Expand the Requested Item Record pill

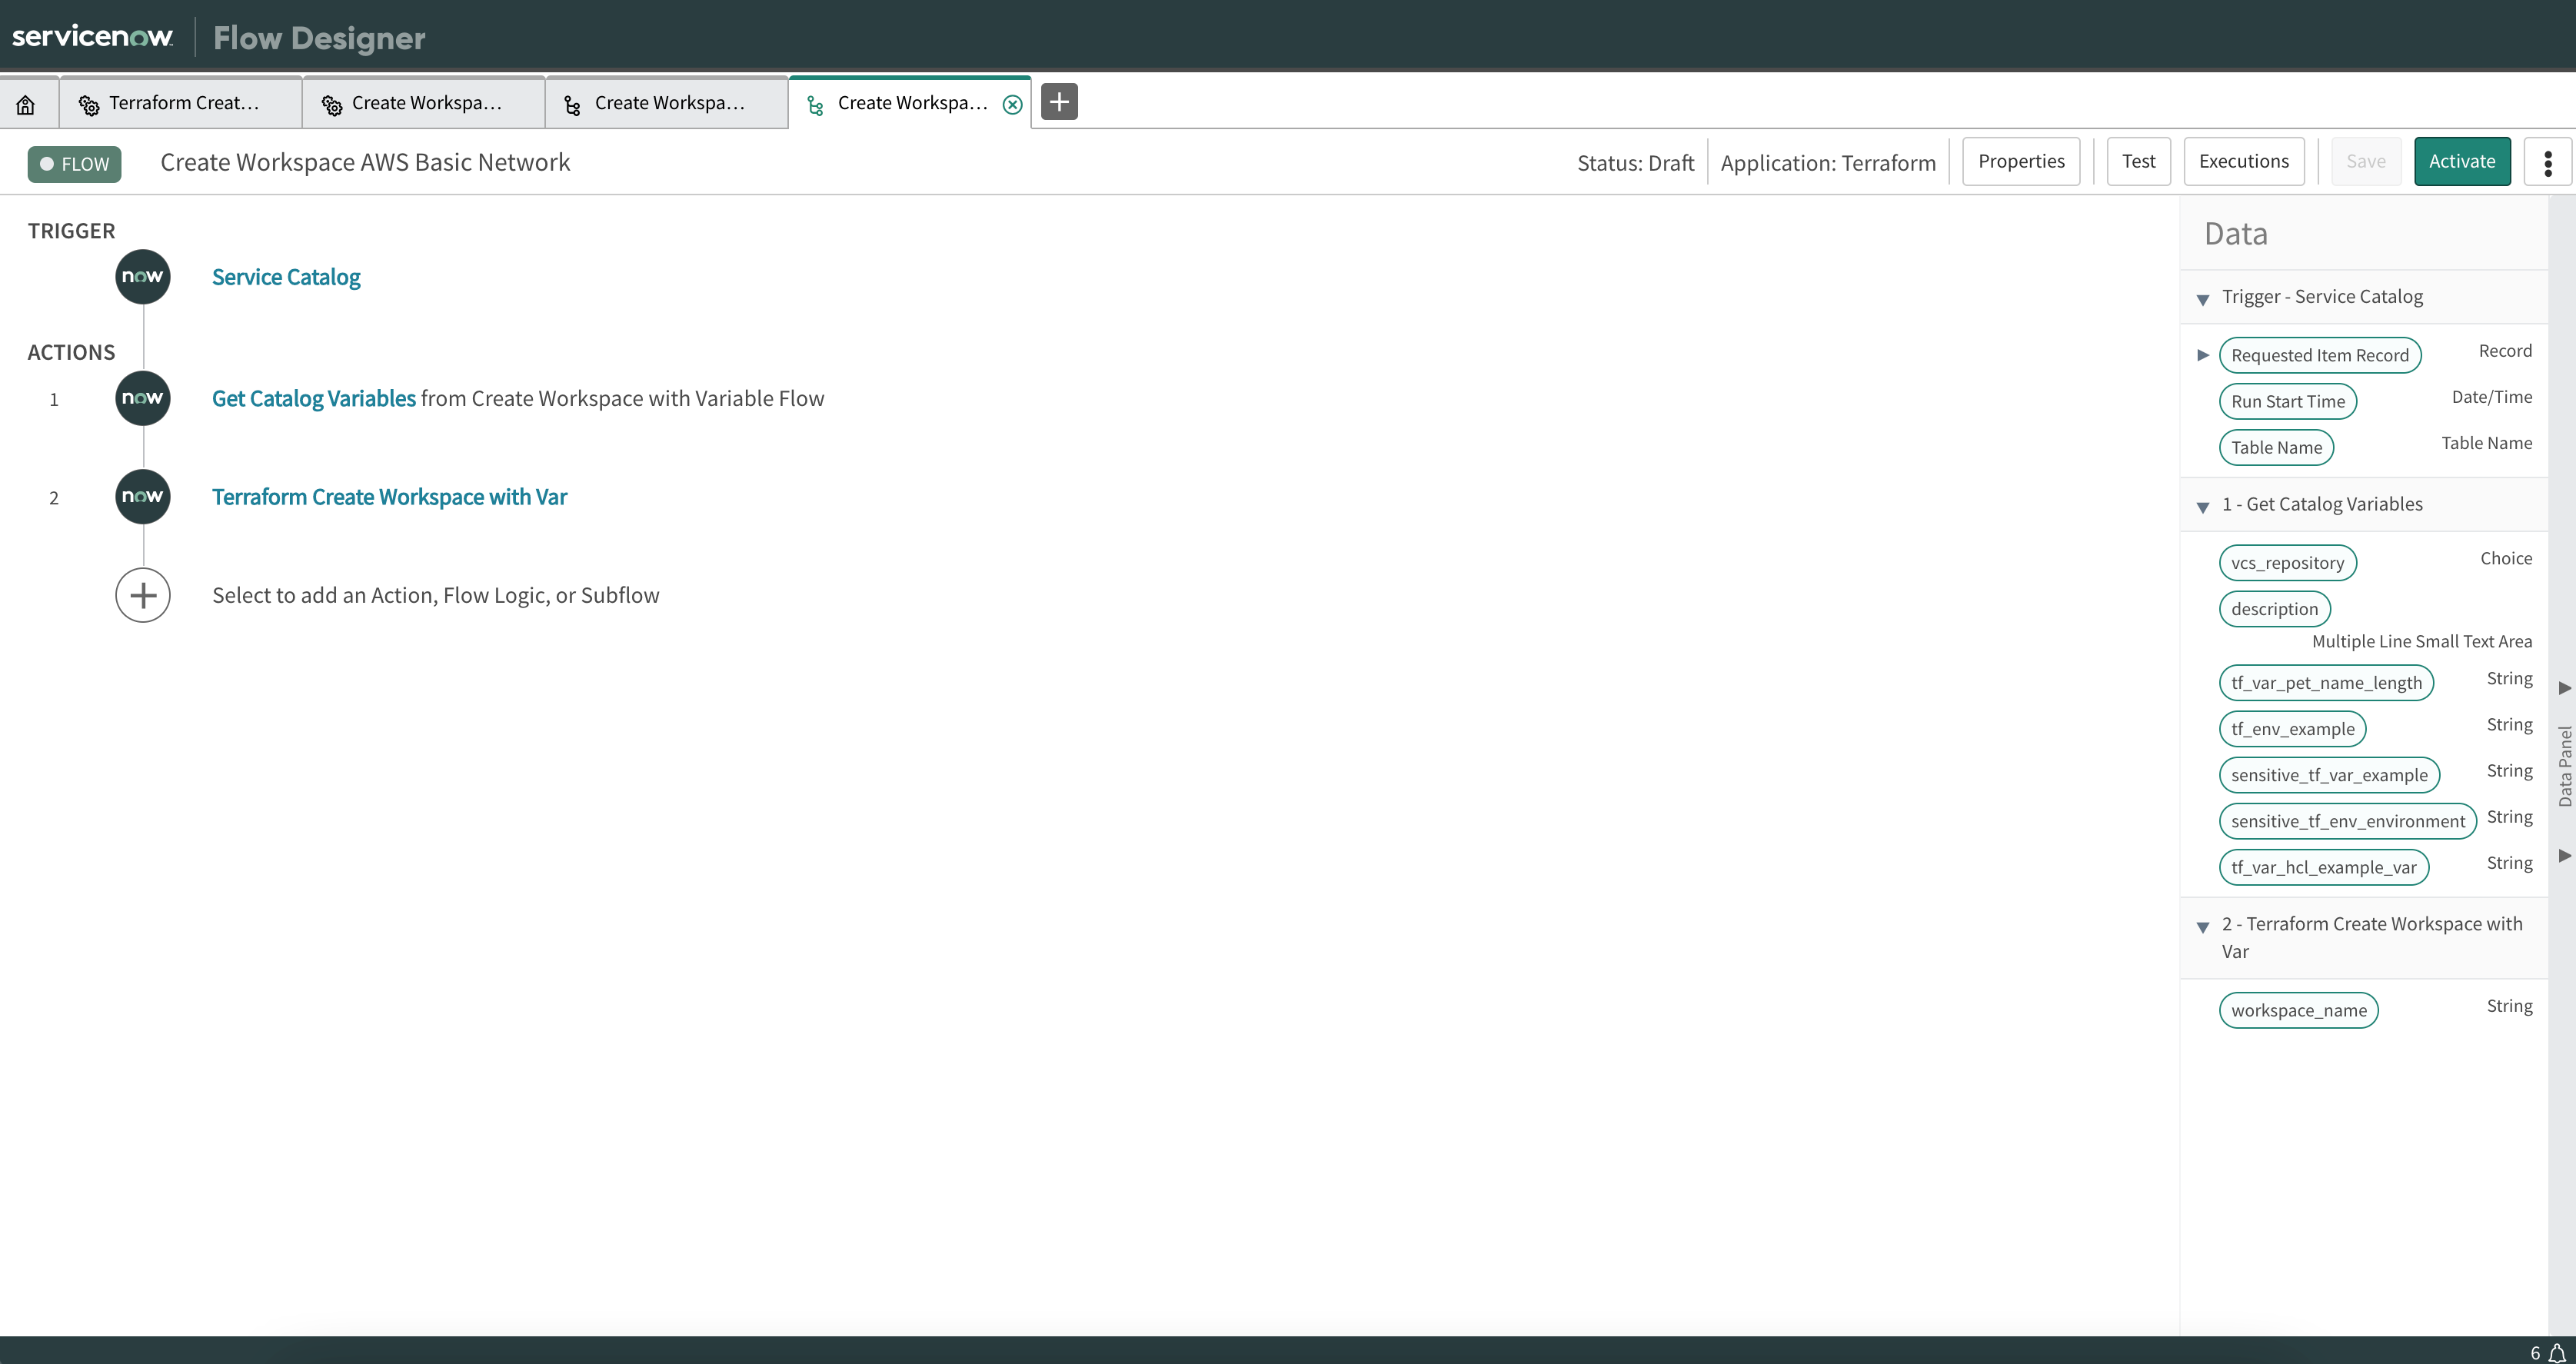2203,355
